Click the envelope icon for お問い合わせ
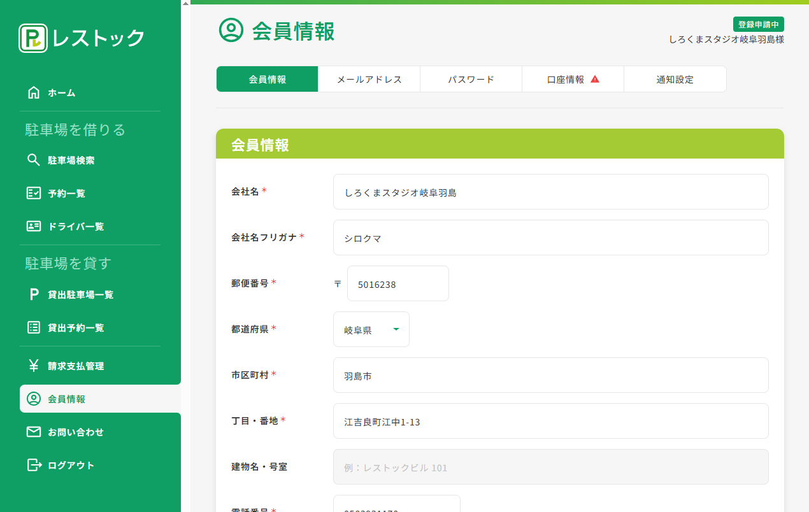Screen dimensions: 809x512 pyautogui.click(x=34, y=432)
